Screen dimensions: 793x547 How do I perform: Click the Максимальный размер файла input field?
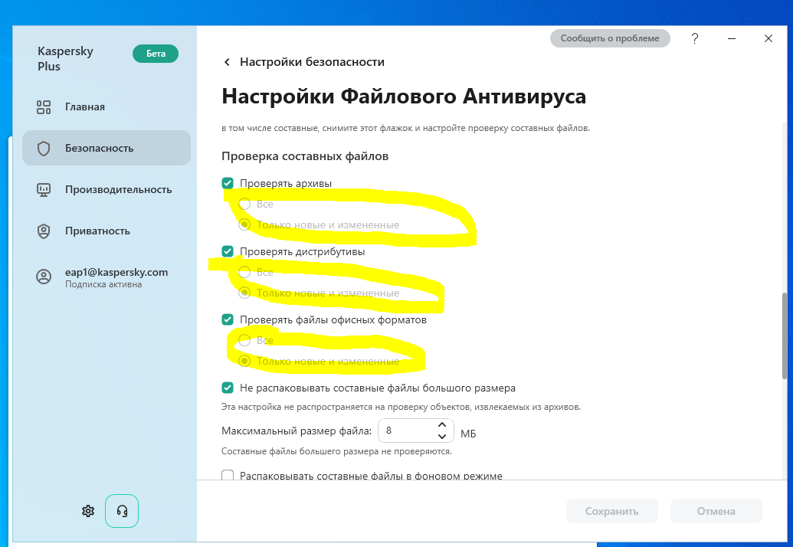point(416,431)
